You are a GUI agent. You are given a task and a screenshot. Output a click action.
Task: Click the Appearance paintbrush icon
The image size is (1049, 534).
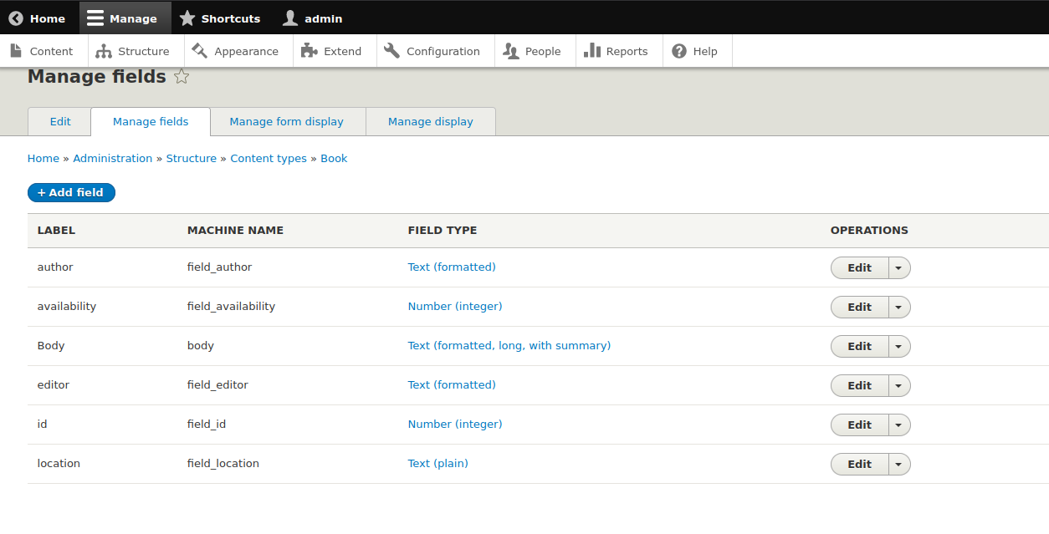197,51
